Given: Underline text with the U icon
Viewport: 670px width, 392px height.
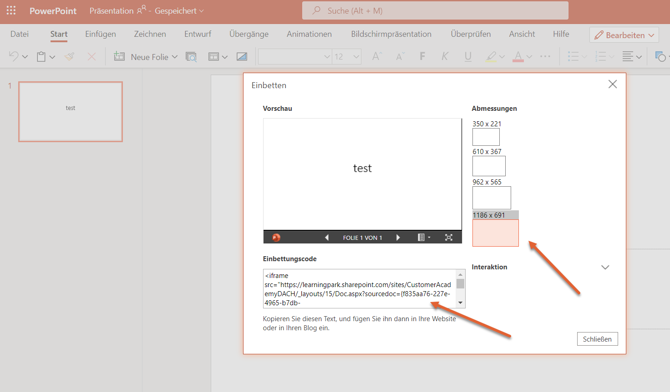Looking at the screenshot, I should [x=468, y=56].
